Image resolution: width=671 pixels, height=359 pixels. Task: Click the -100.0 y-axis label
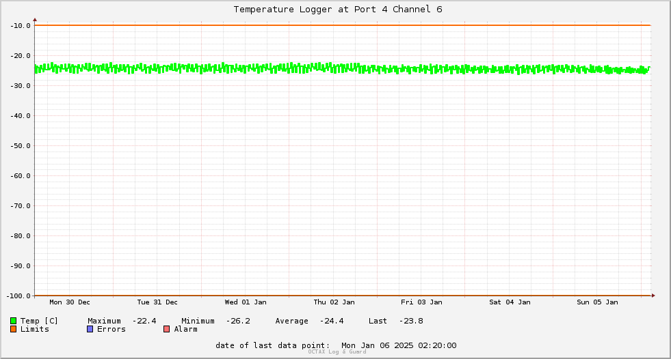coord(19,296)
